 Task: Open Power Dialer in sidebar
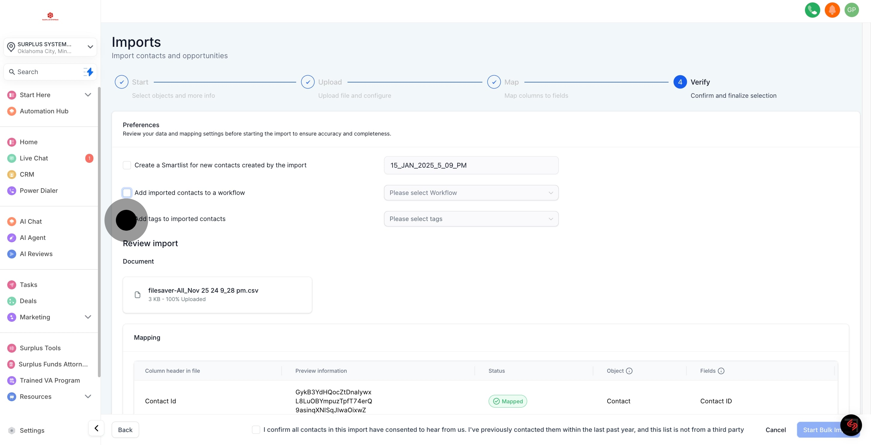pos(38,191)
